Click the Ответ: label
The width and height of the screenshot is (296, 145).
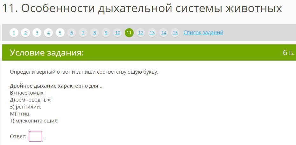18,137
